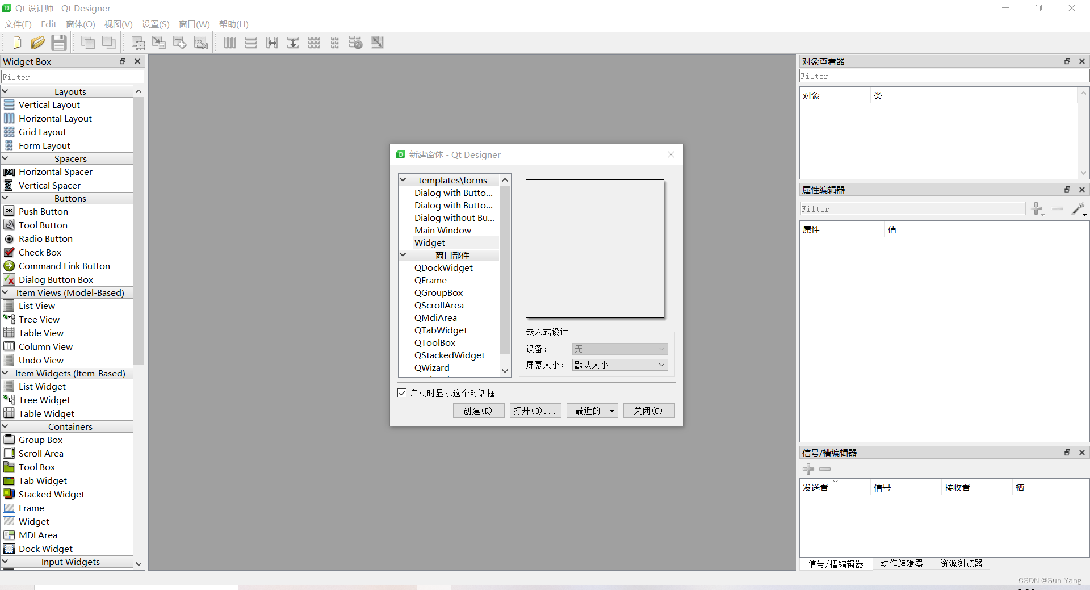
Task: Open the screen size combo box (默认大小)
Action: coord(620,365)
